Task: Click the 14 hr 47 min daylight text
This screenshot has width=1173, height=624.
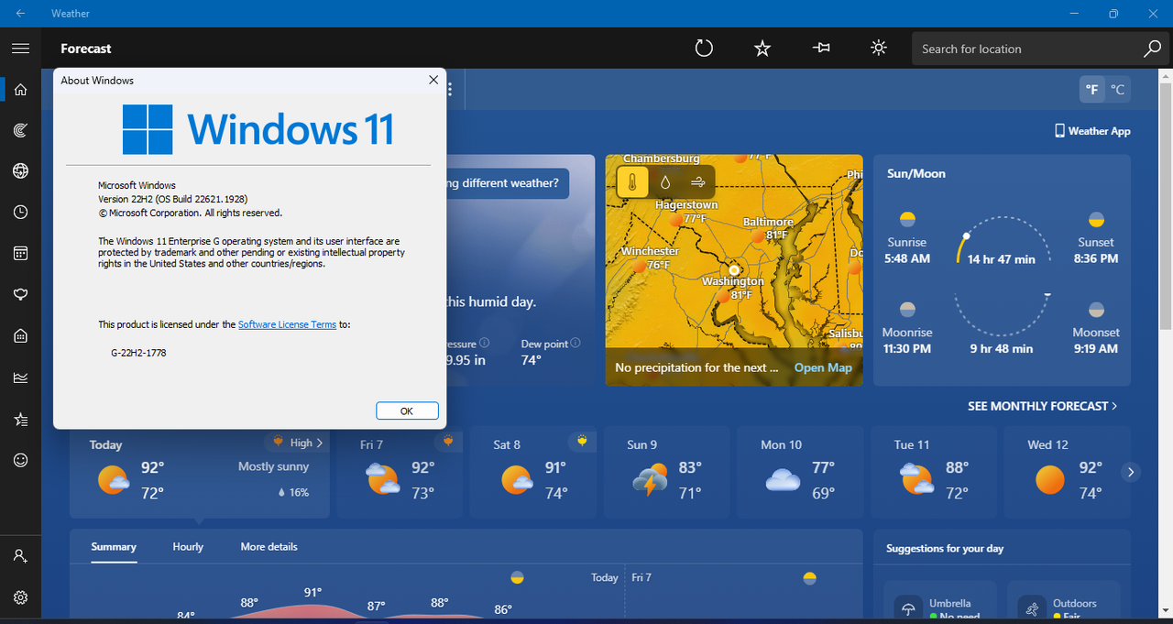Action: coord(1002,259)
